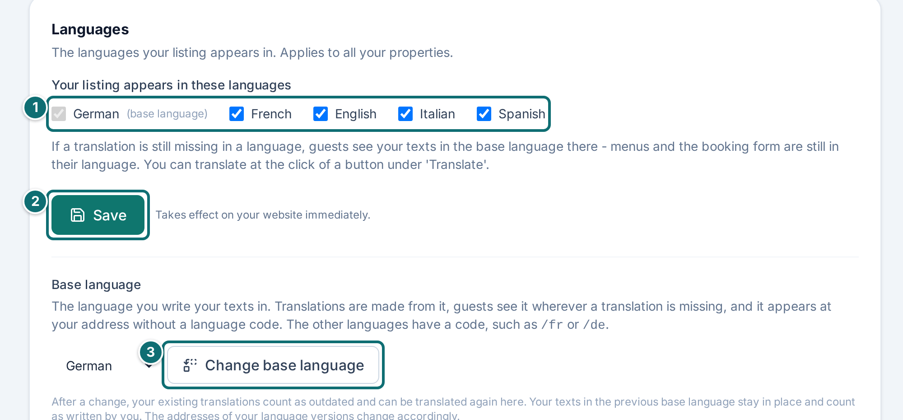Click 'Takes effect on your website immediately.' text
Image resolution: width=903 pixels, height=420 pixels.
263,215
